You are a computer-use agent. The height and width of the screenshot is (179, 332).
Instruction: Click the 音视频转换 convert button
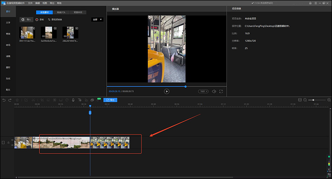tap(55, 19)
